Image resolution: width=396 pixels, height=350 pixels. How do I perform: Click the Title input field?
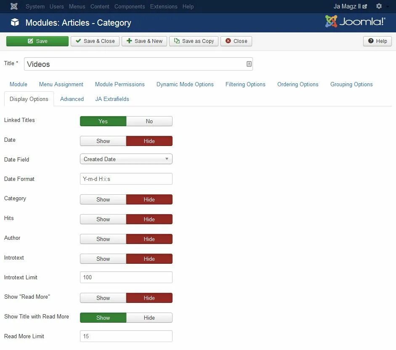click(x=138, y=64)
